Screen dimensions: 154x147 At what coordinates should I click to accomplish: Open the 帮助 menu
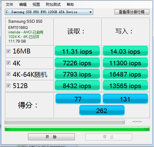click(x=70, y=5)
